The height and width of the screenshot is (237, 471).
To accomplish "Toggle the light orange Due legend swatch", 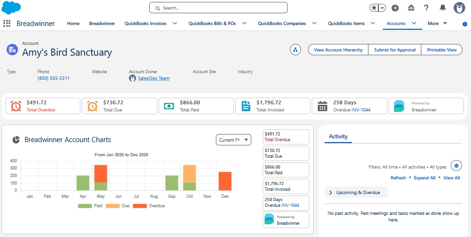I will click(112, 206).
